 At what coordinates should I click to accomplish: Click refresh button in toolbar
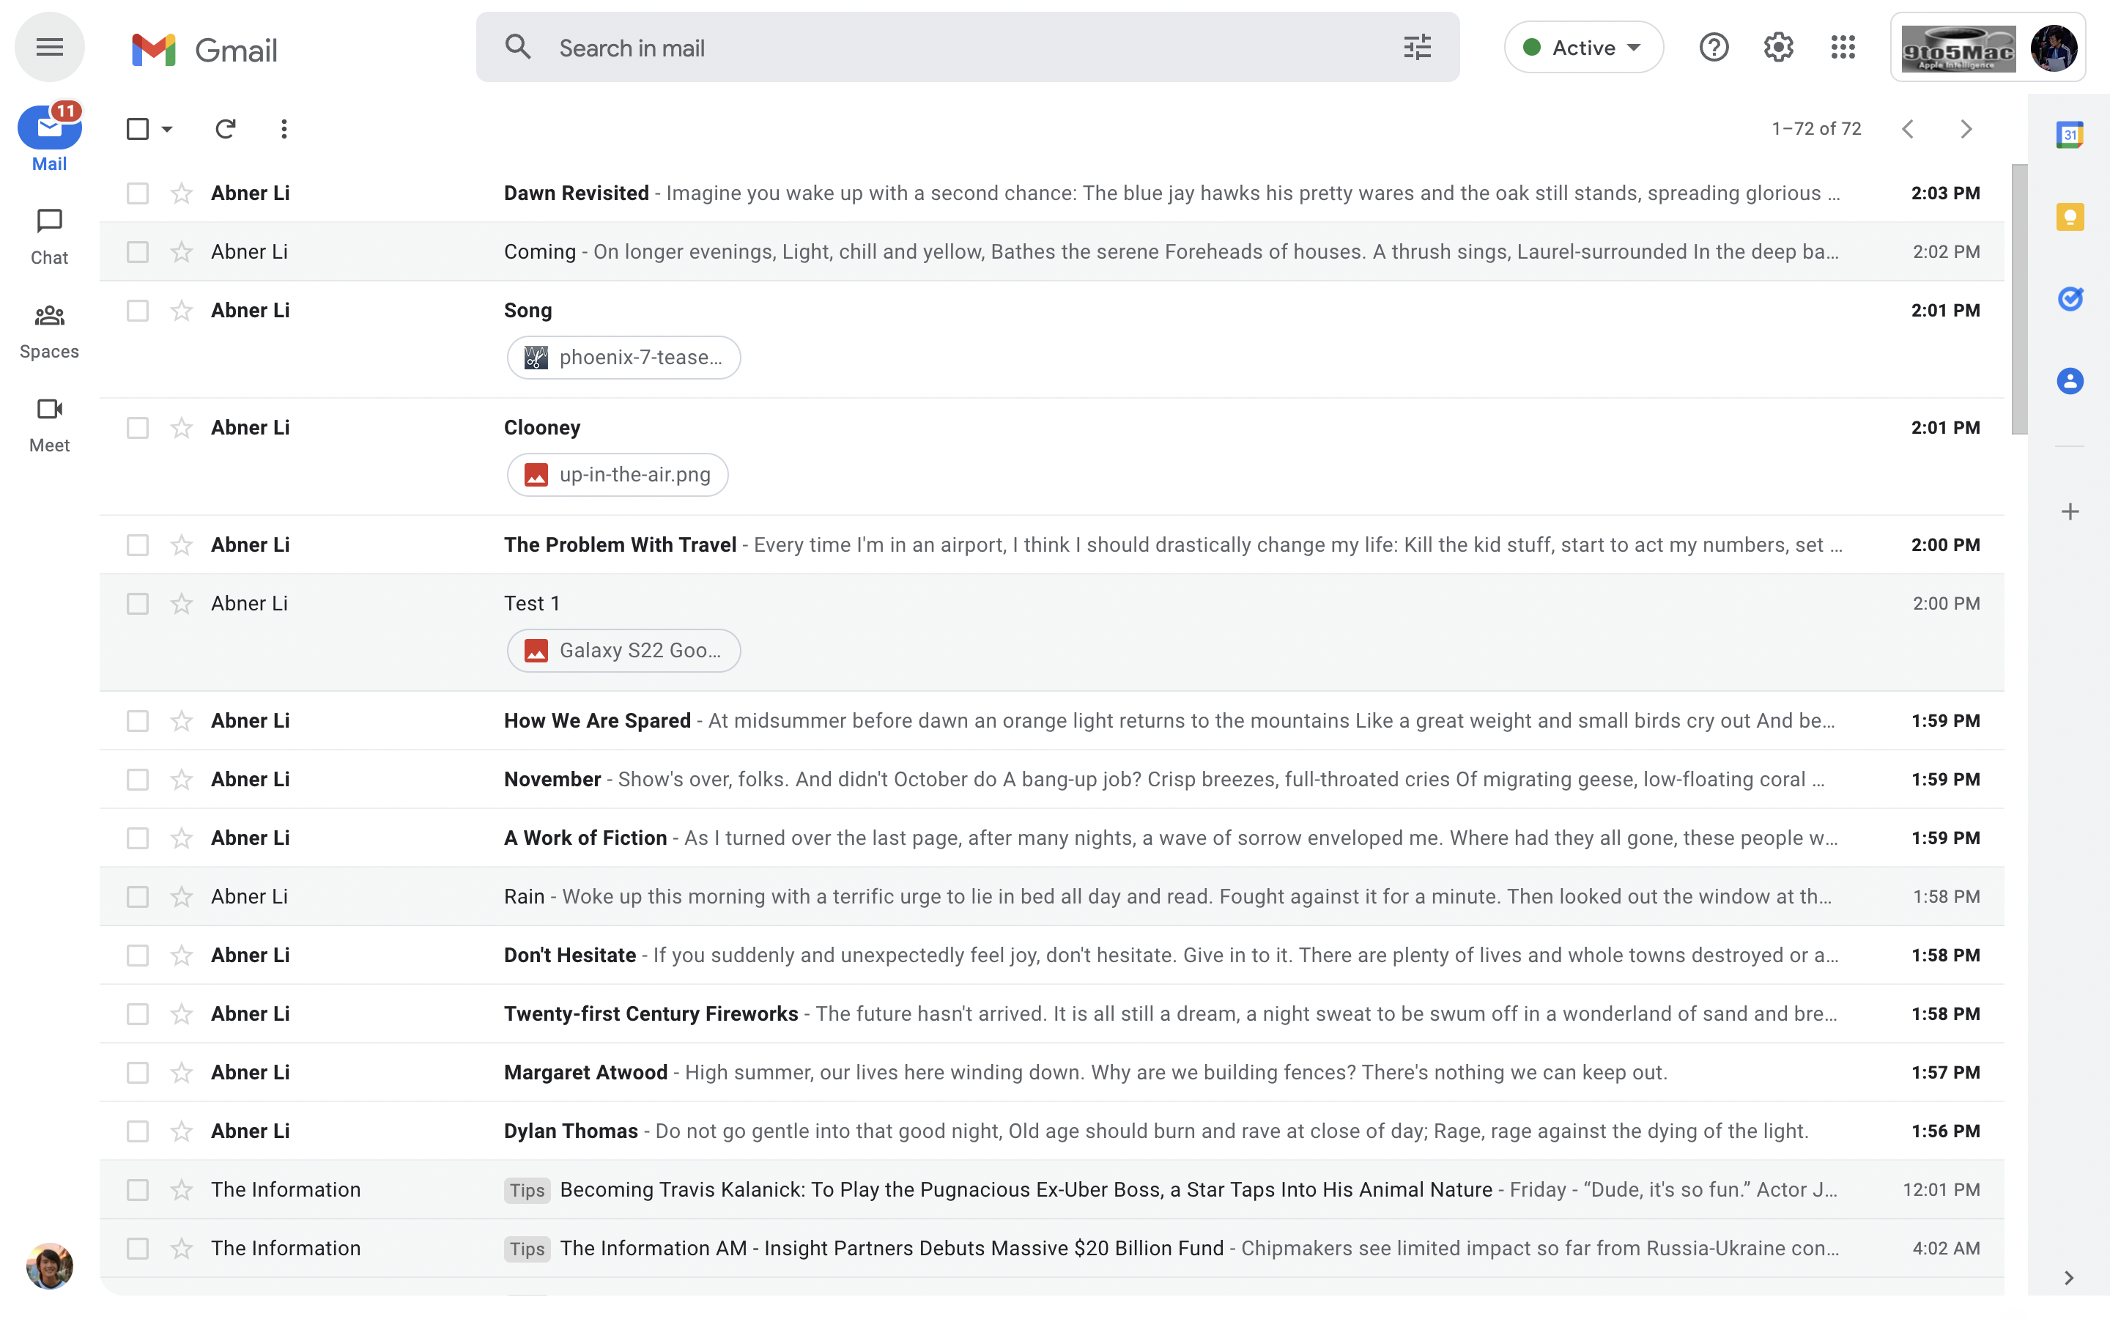tap(225, 128)
